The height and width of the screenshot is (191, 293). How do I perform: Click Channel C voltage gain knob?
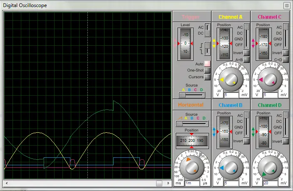270,79
